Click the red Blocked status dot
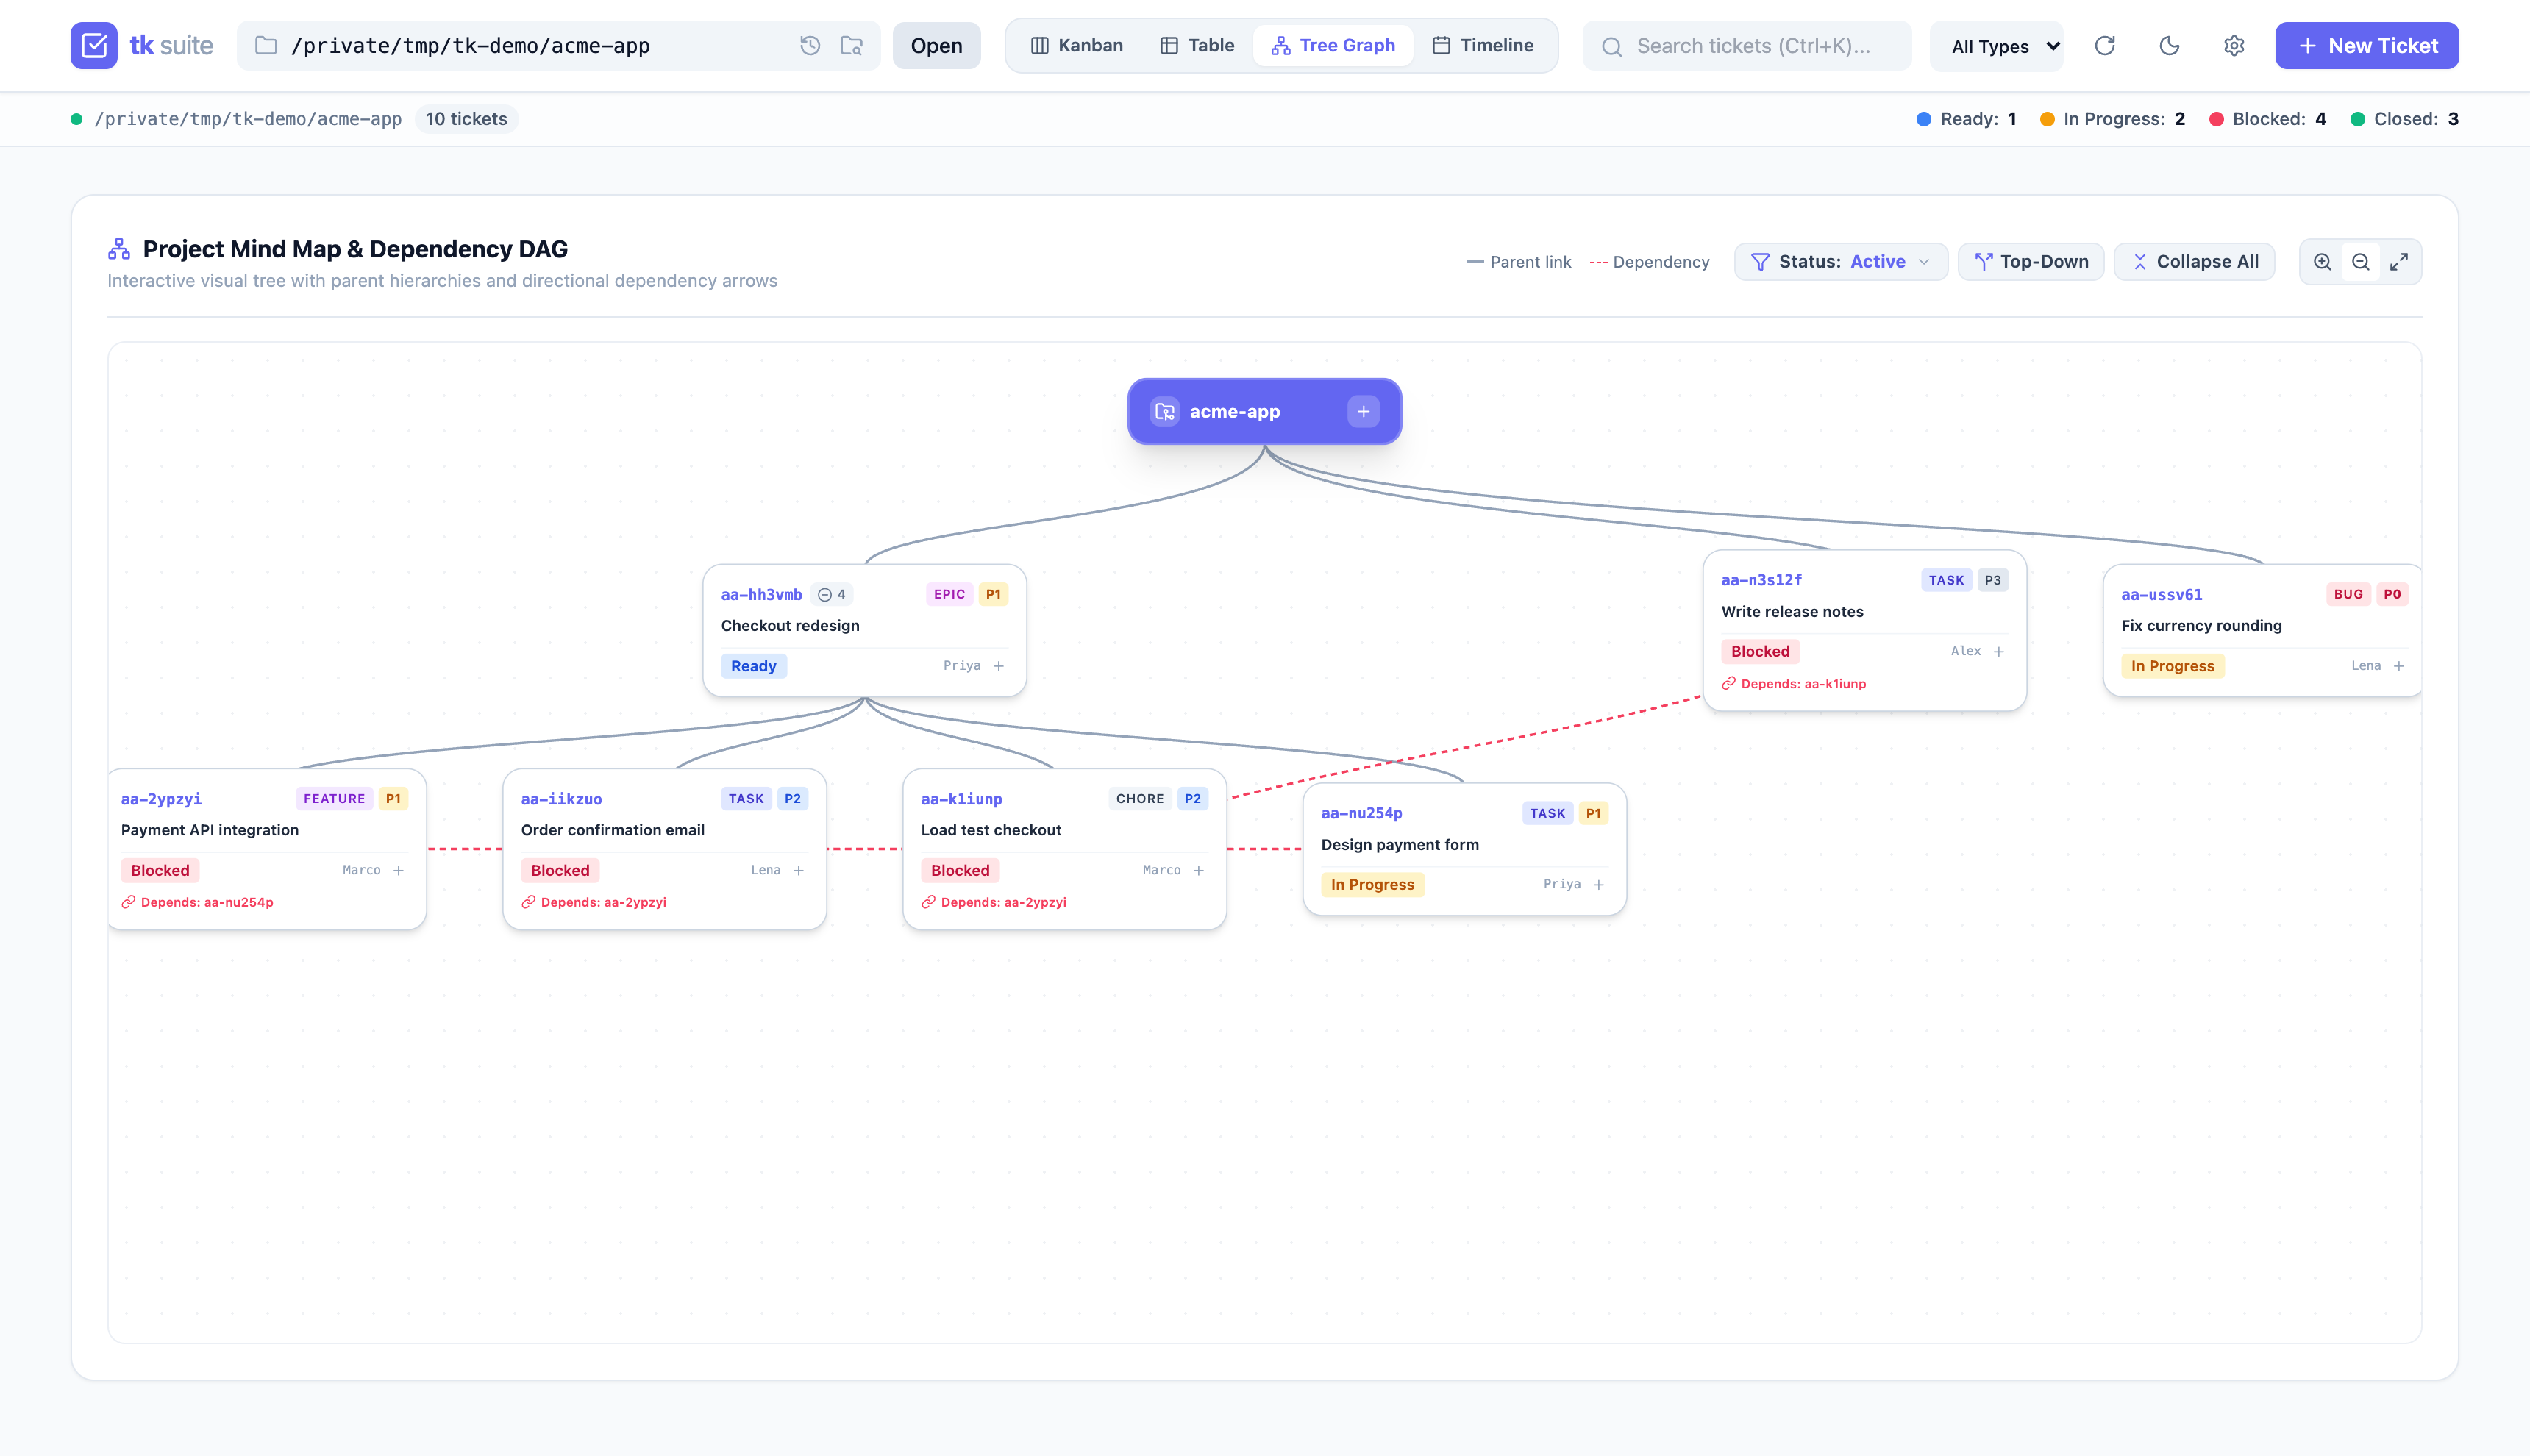The height and width of the screenshot is (1456, 2530). (x=2216, y=120)
